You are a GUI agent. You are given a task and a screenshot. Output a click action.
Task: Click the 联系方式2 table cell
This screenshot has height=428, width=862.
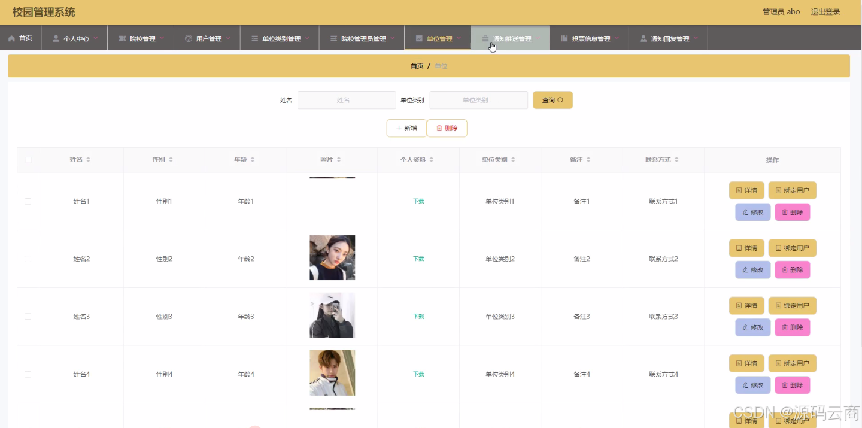point(663,259)
